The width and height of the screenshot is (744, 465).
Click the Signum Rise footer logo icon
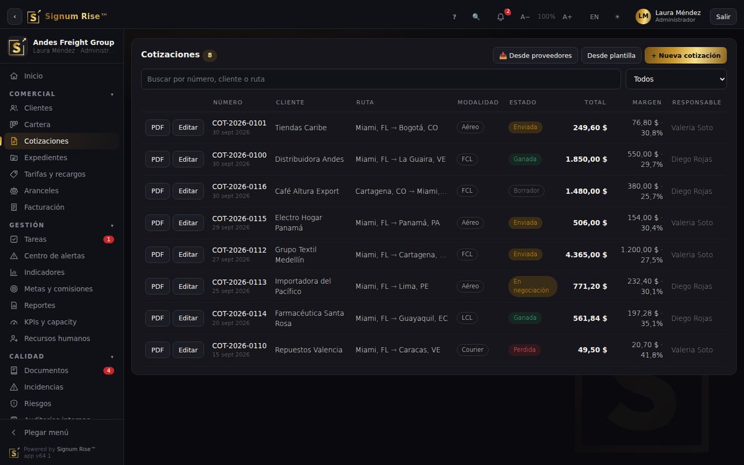pyautogui.click(x=14, y=453)
